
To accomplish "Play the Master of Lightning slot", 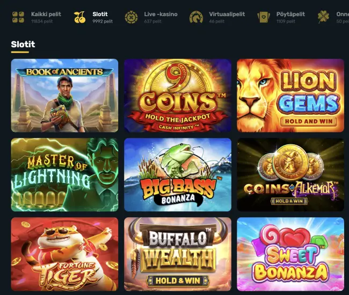I will click(64, 175).
